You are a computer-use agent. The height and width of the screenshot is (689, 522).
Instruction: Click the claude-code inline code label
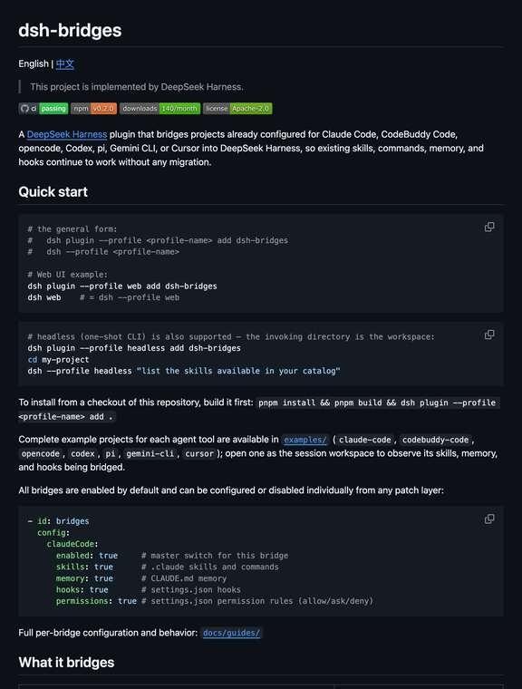point(364,440)
